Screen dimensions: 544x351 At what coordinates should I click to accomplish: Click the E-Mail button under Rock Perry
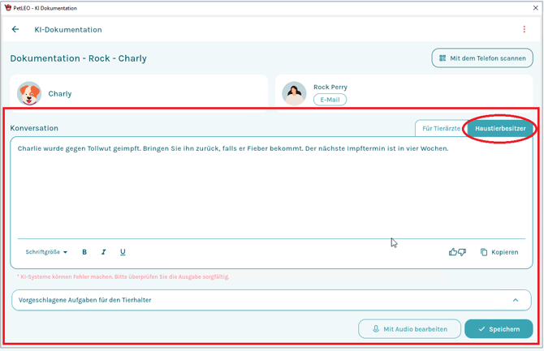pos(330,100)
